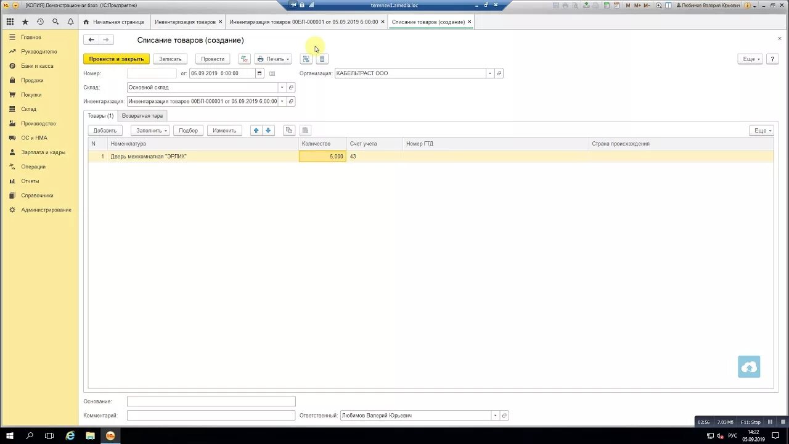
Task: Click the Записать button
Action: point(170,59)
